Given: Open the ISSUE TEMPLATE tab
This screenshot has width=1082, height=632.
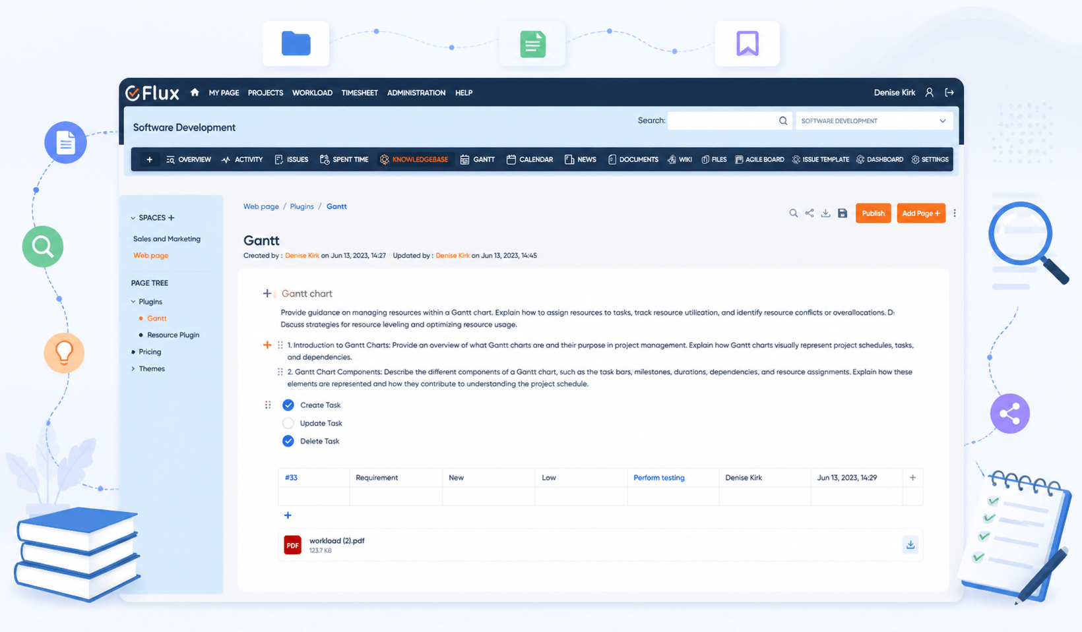Looking at the screenshot, I should point(820,159).
